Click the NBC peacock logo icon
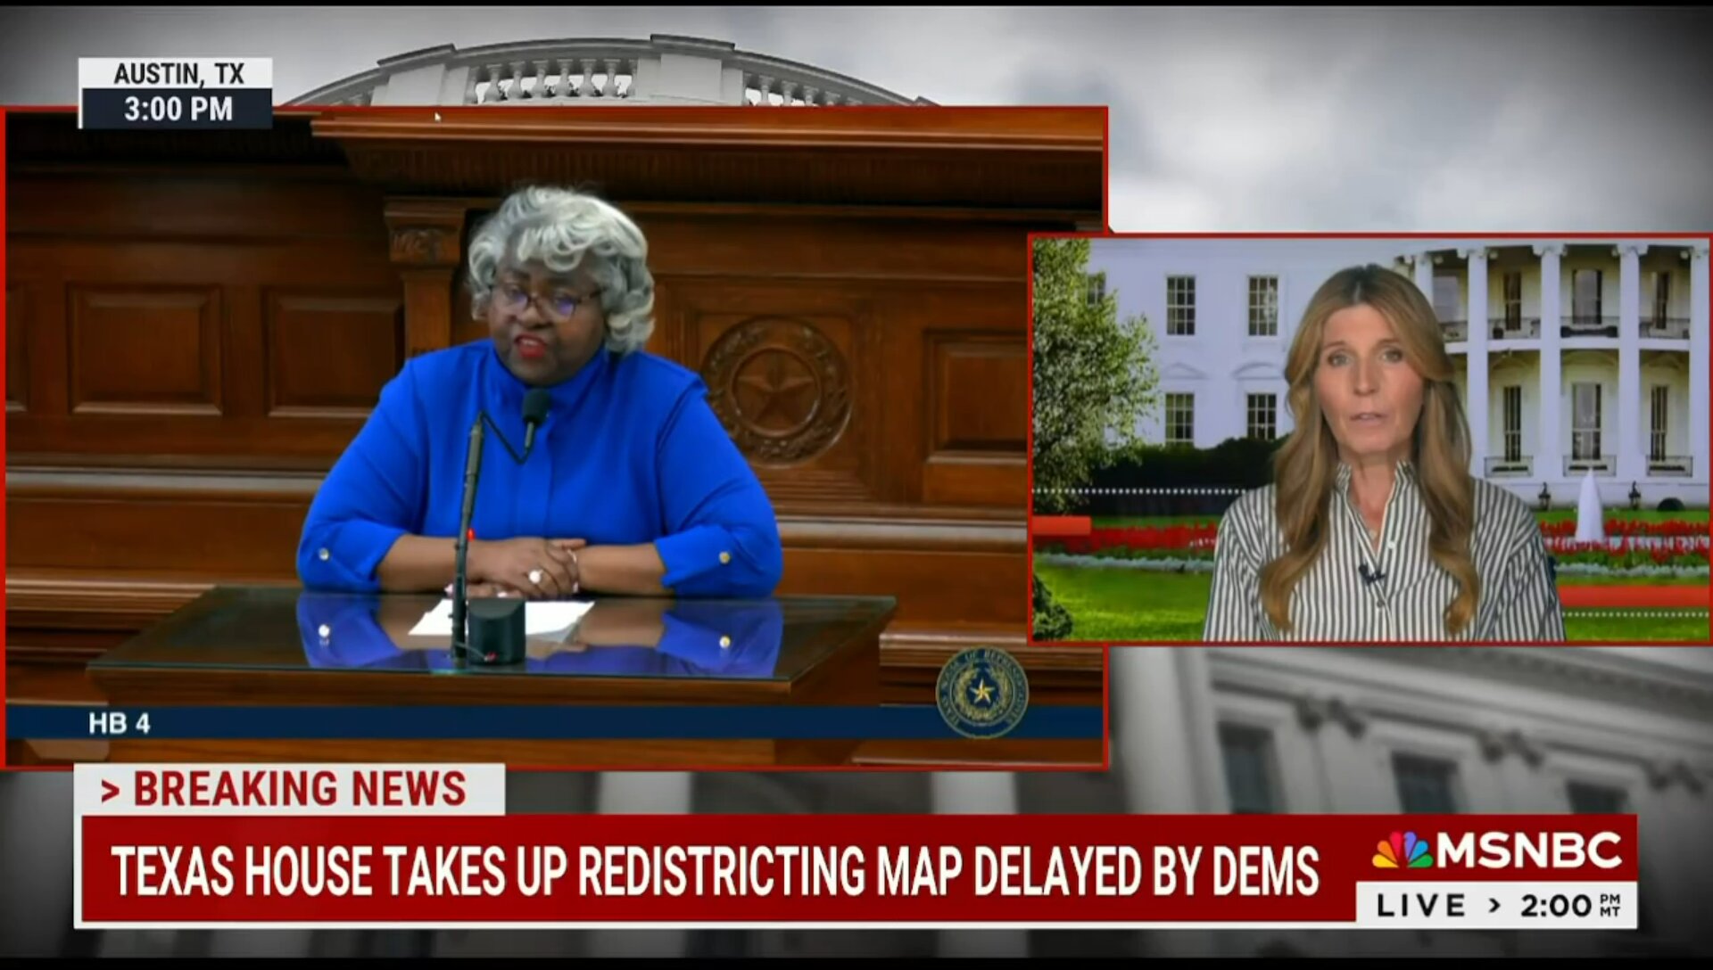Viewport: 1713px width, 970px height. coord(1402,850)
